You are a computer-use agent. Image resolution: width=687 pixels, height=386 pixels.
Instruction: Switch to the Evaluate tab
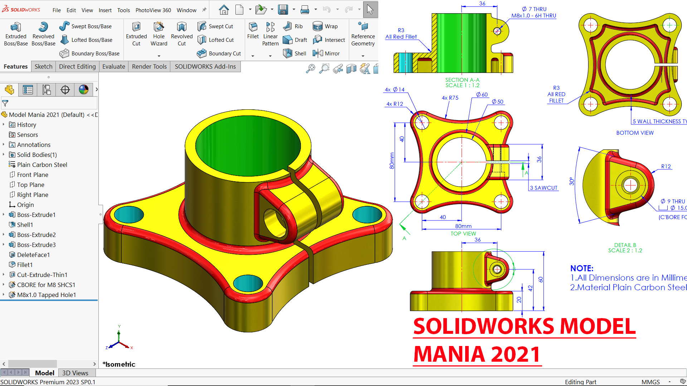114,66
